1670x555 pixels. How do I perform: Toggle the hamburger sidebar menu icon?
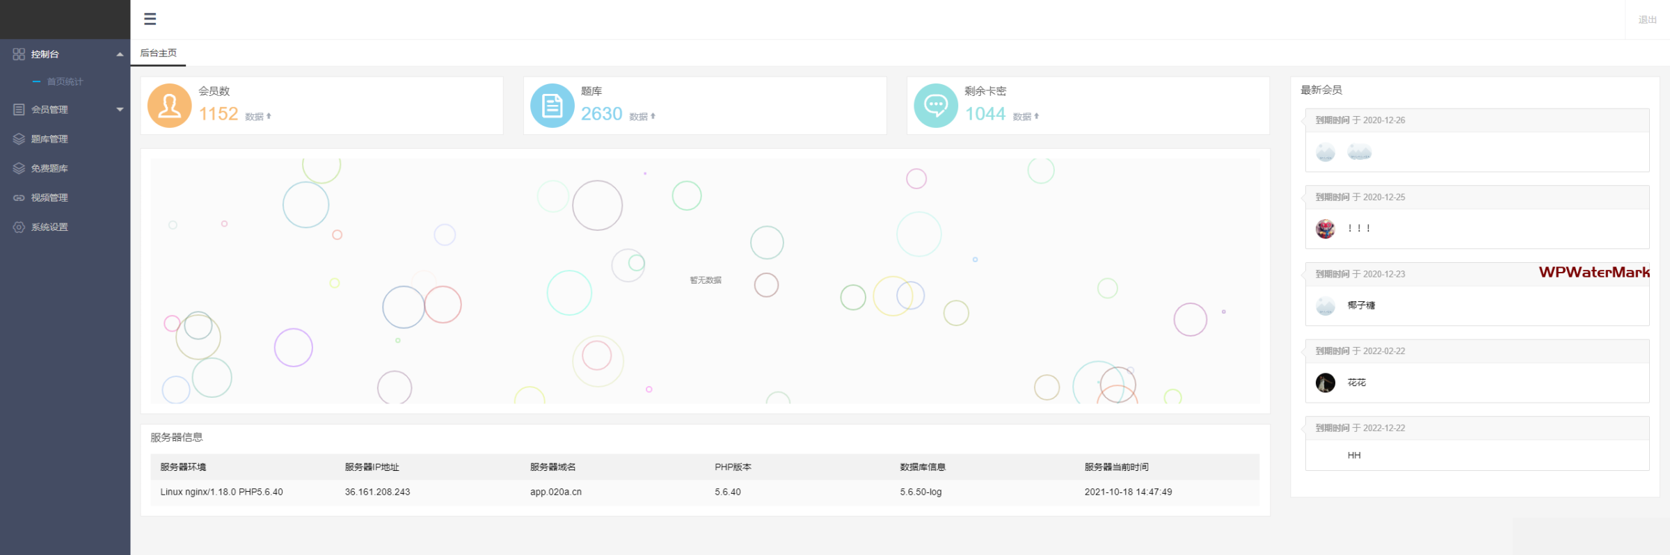pos(150,19)
